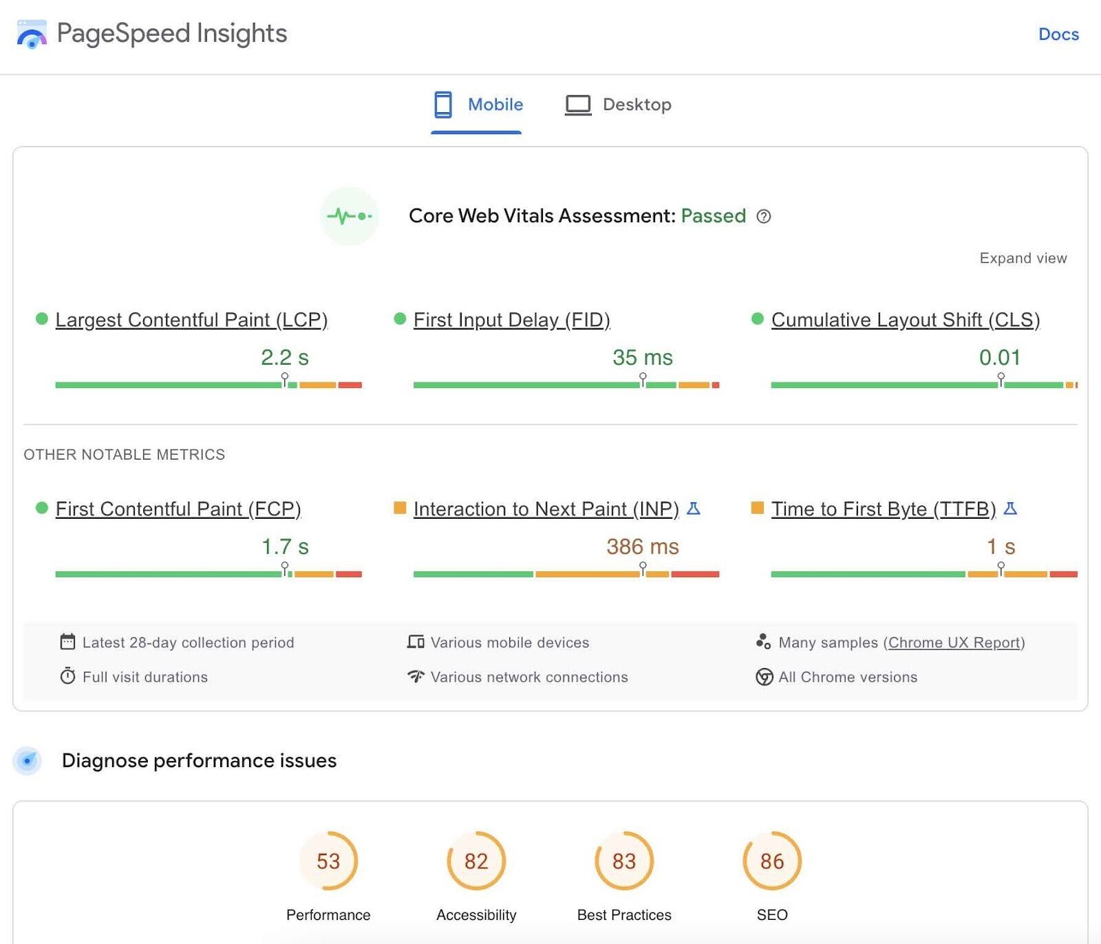Image resolution: width=1101 pixels, height=944 pixels.
Task: Click the calendar icon for collection period
Action: pos(67,641)
